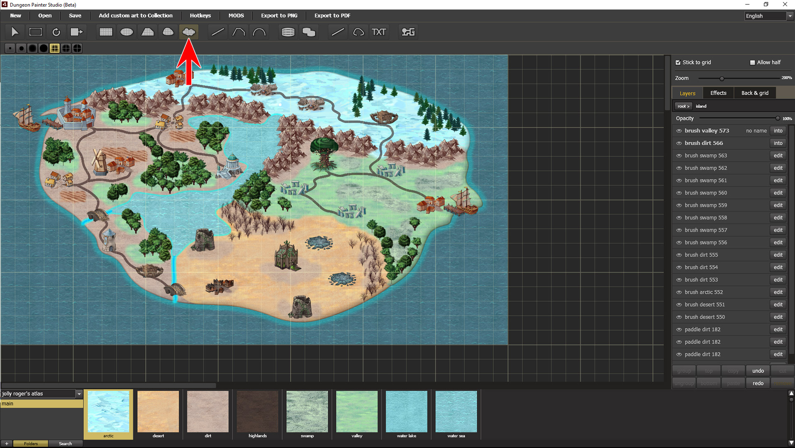This screenshot has height=448, width=795.
Task: Toggle the Stick to grid checkbox
Action: pos(678,63)
